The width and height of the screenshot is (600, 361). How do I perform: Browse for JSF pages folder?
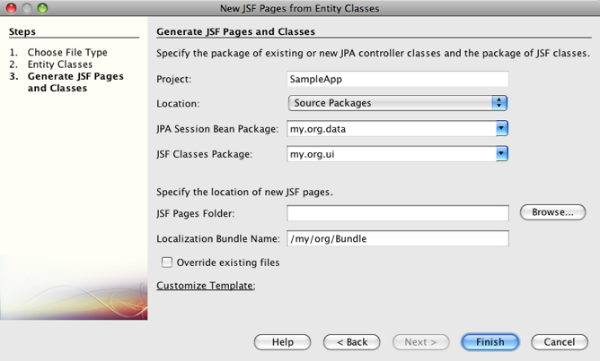(552, 212)
